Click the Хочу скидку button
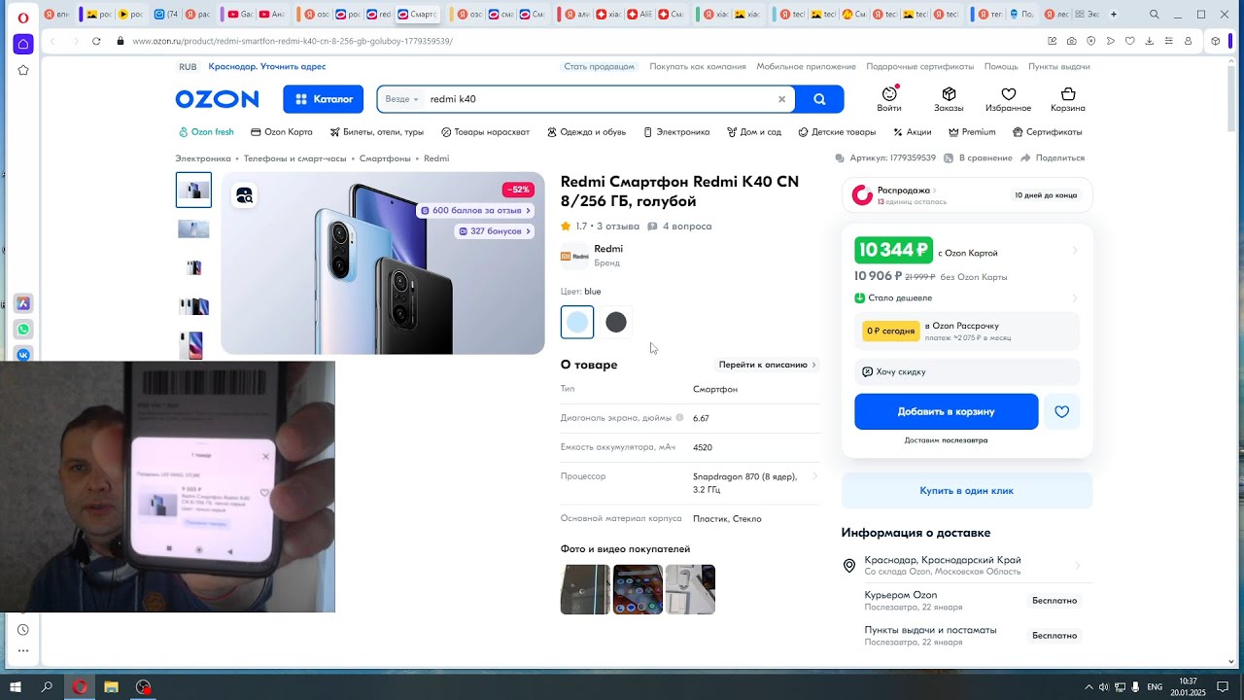1244x700 pixels. [967, 371]
